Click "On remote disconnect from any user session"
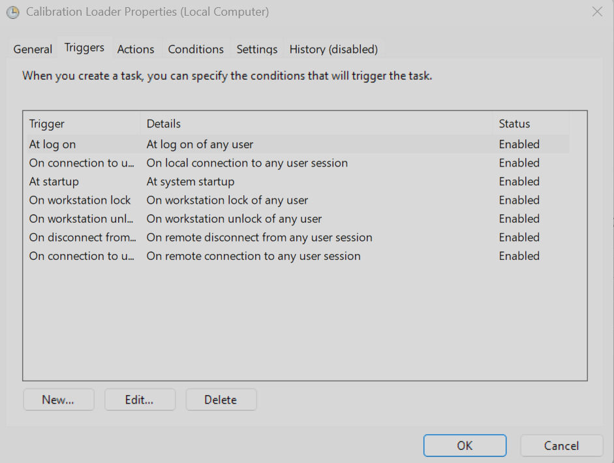Screen dimensions: 614x463 [x=259, y=237]
